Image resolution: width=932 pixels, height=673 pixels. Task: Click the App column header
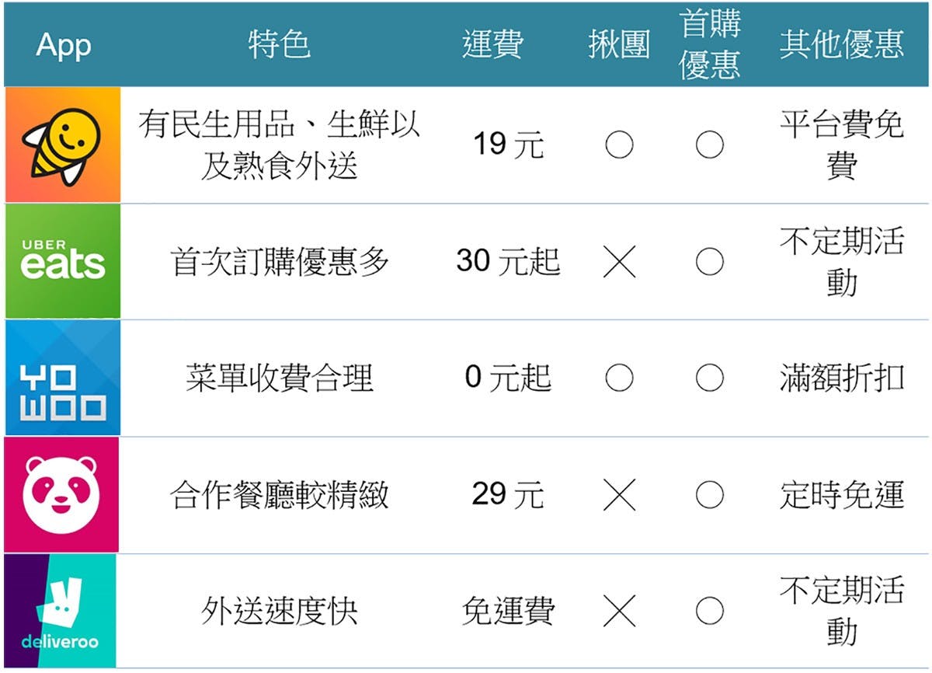click(x=63, y=45)
